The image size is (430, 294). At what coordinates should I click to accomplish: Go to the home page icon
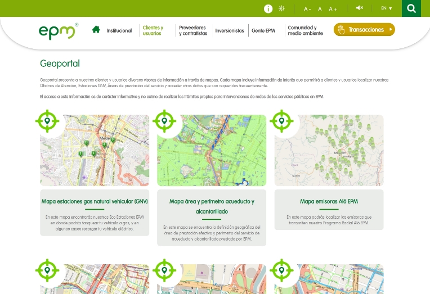(96, 30)
